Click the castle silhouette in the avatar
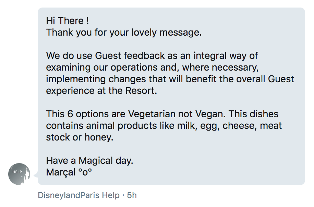Image resolution: width=314 pixels, height=207 pixels. tap(26, 175)
